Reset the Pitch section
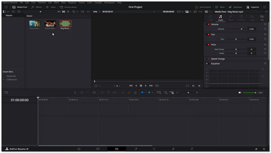The width and height of the screenshot is (271, 153). (x=265, y=45)
